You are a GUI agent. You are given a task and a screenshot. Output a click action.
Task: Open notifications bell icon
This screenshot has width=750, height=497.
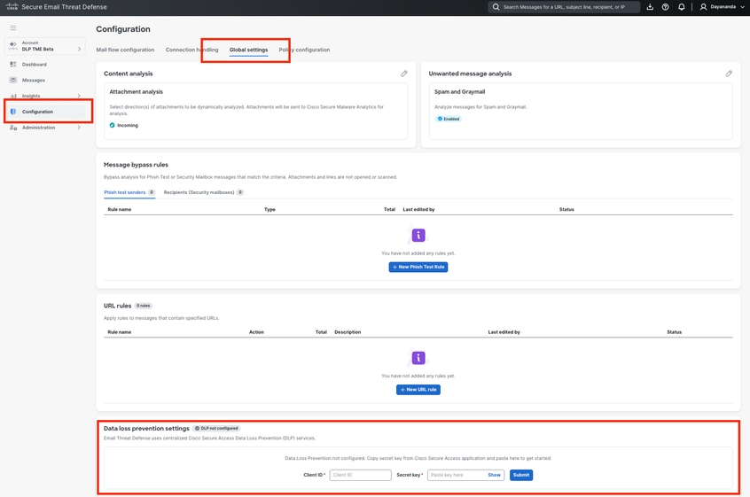[682, 7]
